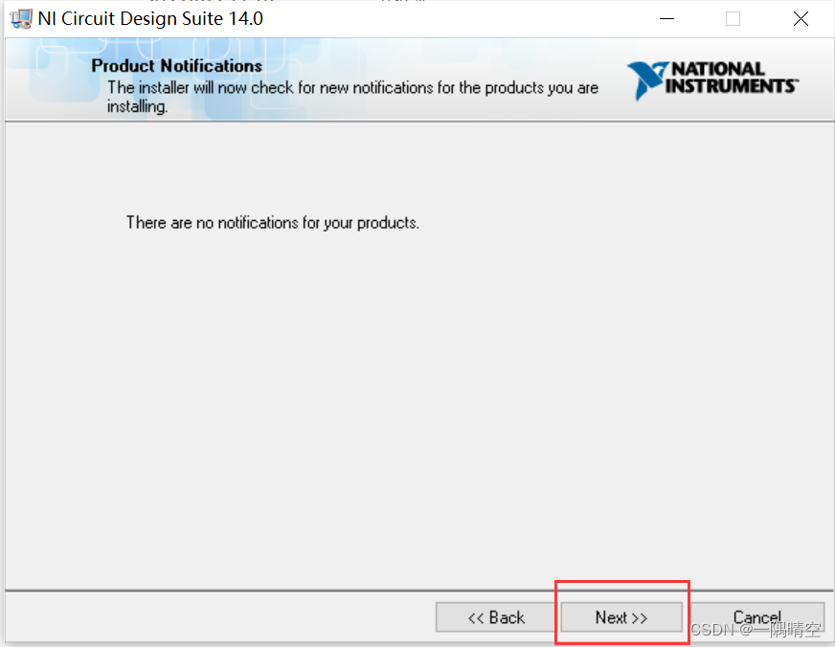Select the 'There are no notifications' message text
Viewport: 835px width, 647px height.
pos(273,222)
